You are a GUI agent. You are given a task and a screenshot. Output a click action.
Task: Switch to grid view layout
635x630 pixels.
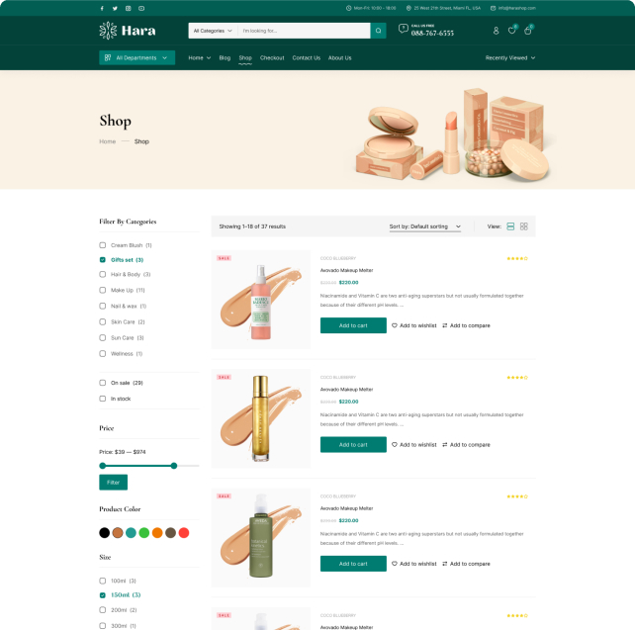[x=523, y=226]
